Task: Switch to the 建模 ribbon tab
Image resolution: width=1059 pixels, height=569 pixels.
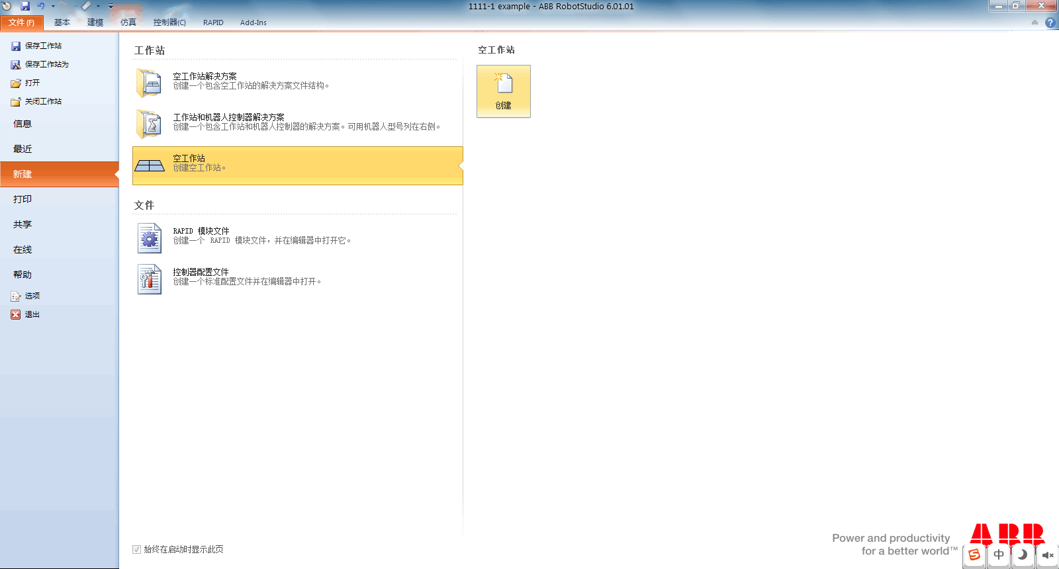Action: coord(95,22)
